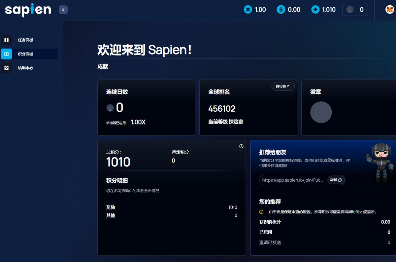Click the grey badge placeholder circle
396x262 pixels.
[321, 112]
